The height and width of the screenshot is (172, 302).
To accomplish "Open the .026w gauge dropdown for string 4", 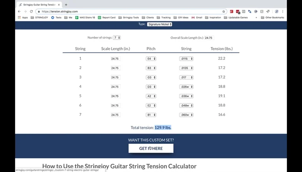I will point(186,87).
